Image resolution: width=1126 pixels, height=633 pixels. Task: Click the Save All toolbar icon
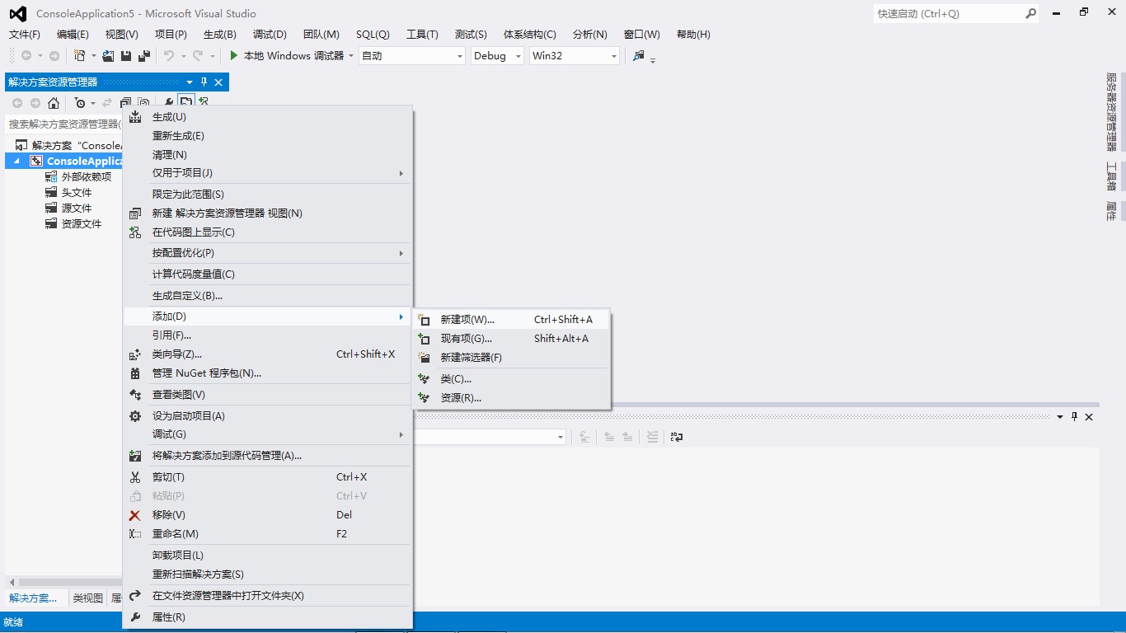(144, 55)
